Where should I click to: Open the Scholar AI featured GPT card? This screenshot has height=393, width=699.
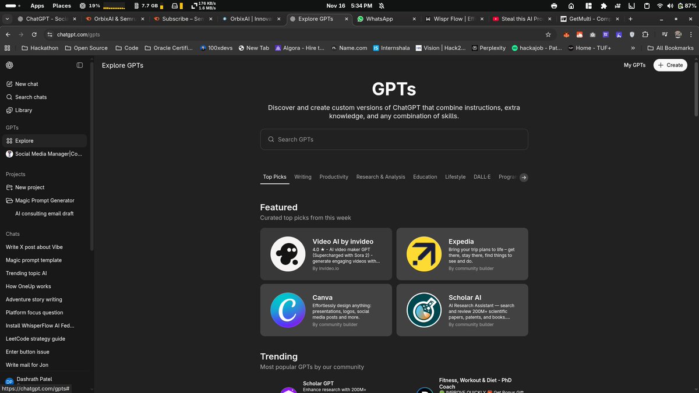(463, 310)
